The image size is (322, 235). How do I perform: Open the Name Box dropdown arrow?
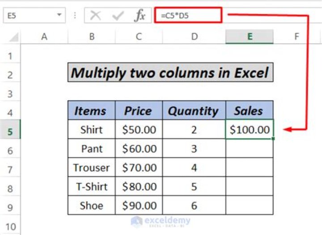[x=59, y=15]
